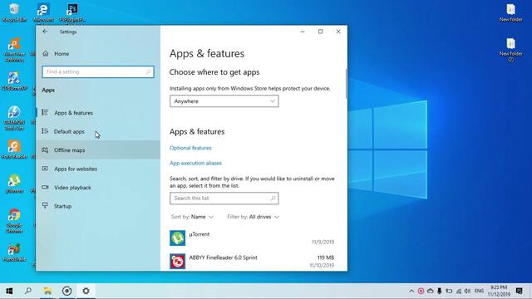Click the Home house icon
Screen dimensions: 532x299
coord(46,53)
